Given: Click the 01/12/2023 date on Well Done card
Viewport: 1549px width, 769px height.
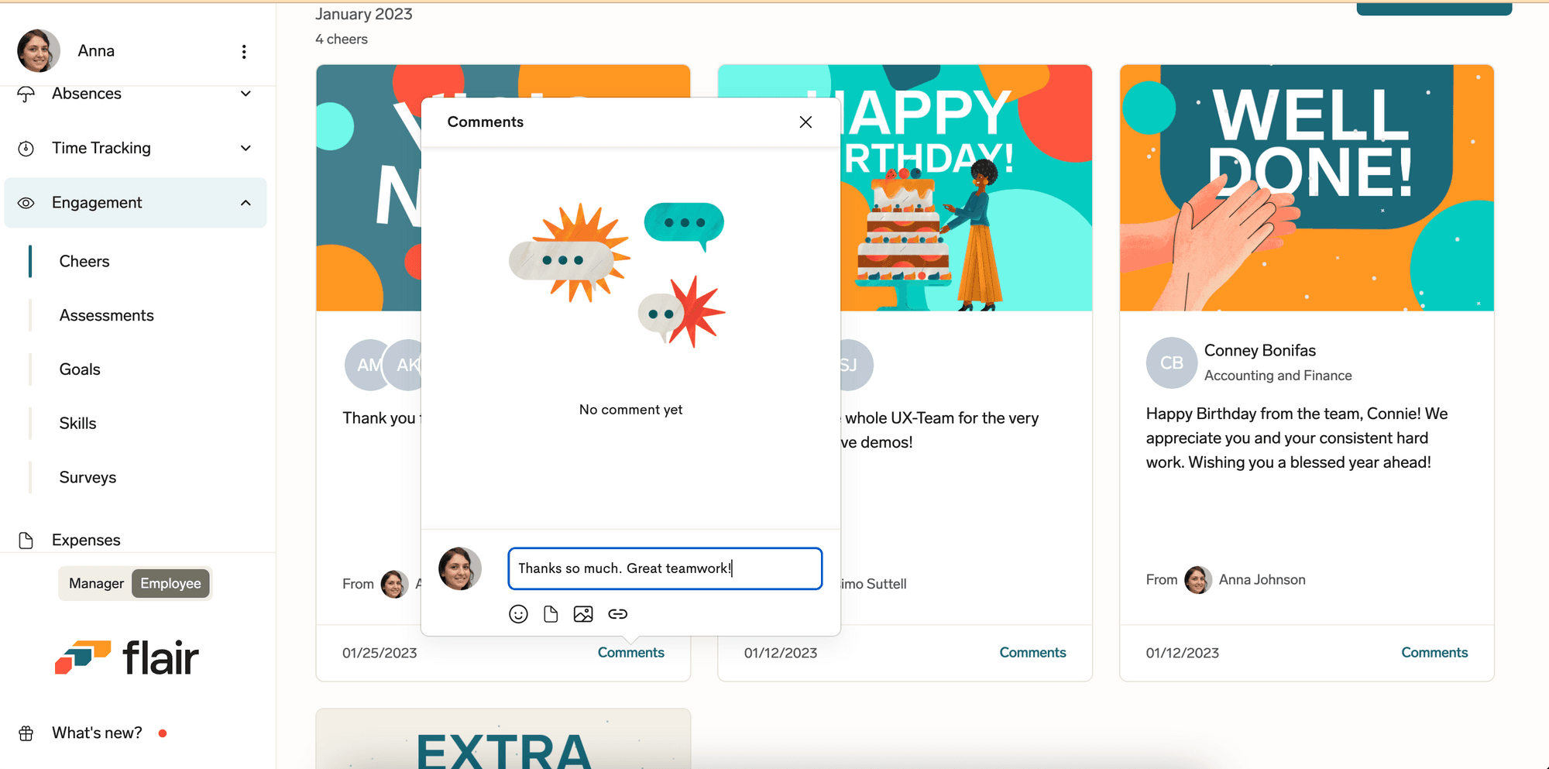Looking at the screenshot, I should point(1183,653).
